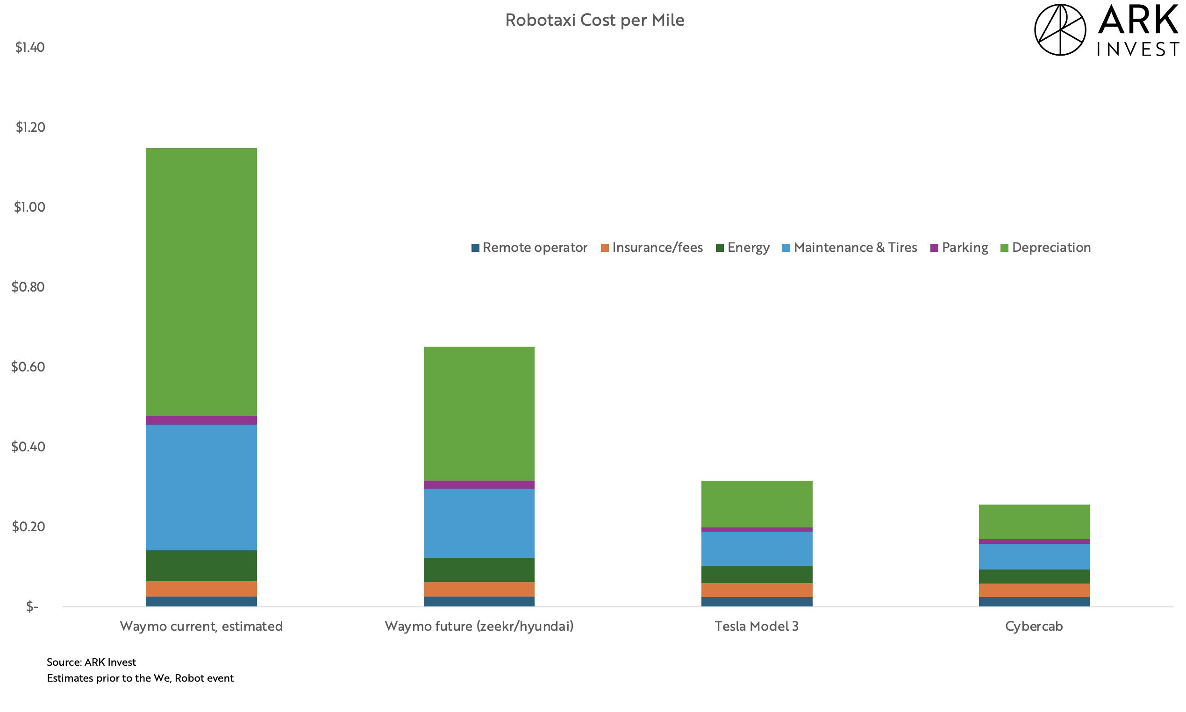Click the $0.20 y-axis value
1186x712 pixels.
tap(28, 527)
